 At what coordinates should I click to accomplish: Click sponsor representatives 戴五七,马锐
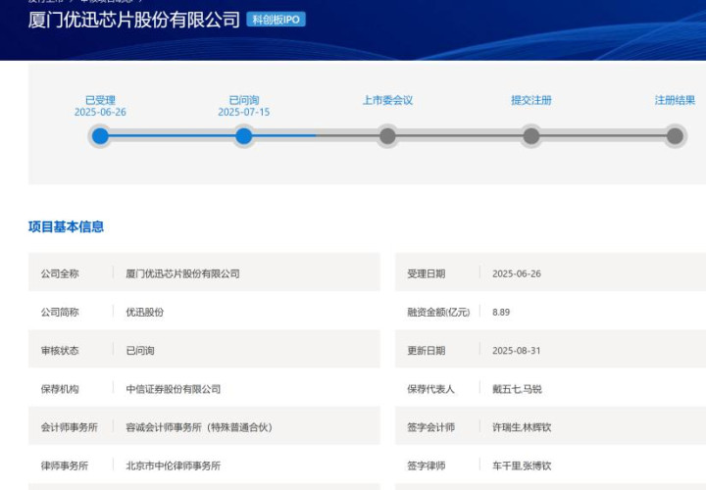(x=517, y=389)
